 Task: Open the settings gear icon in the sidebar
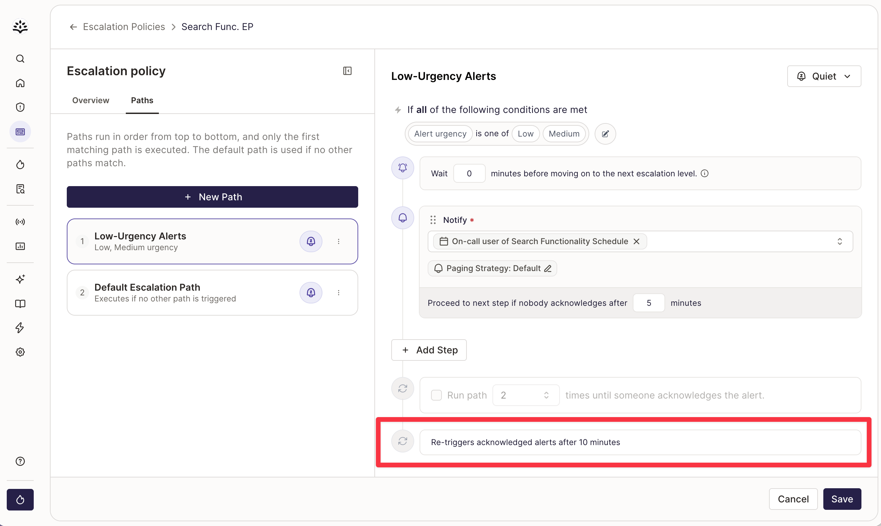20,352
